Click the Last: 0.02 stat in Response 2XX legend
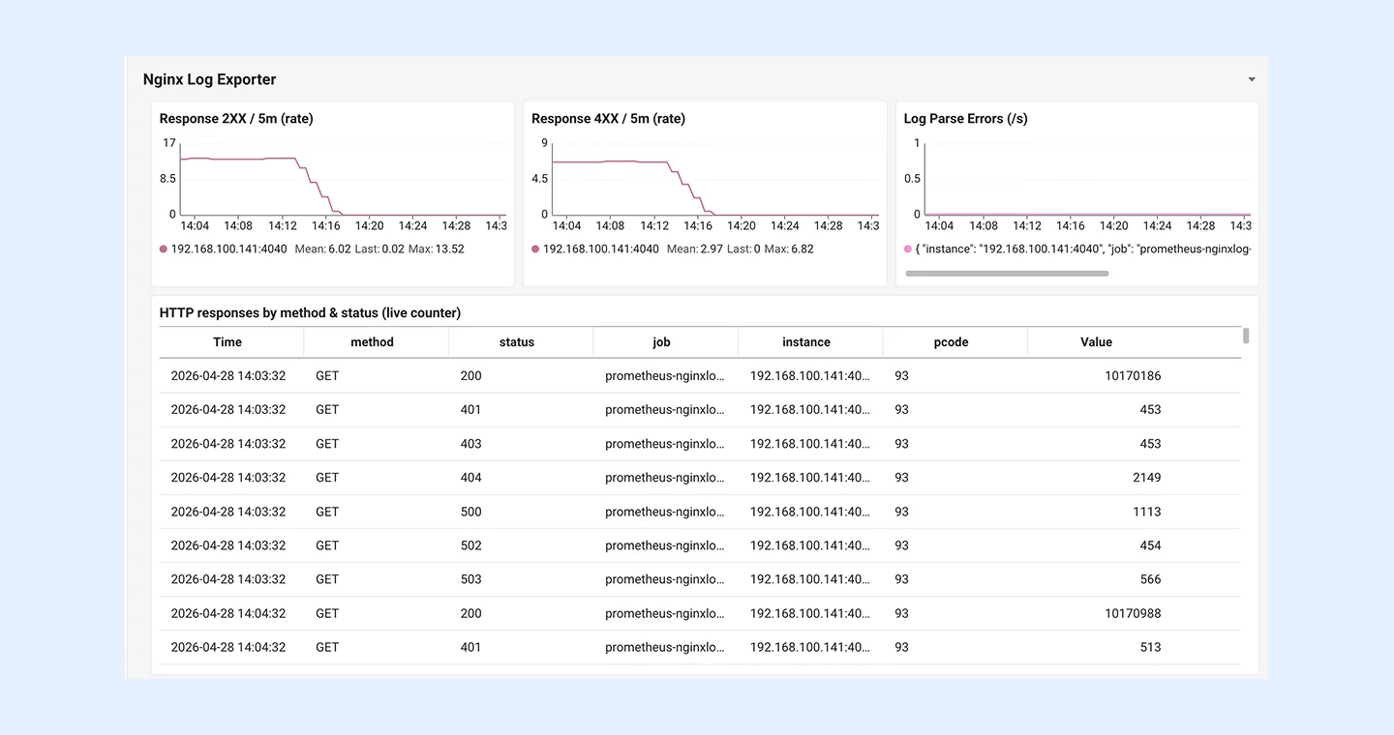Screen dimensions: 1394x735 click(x=379, y=249)
